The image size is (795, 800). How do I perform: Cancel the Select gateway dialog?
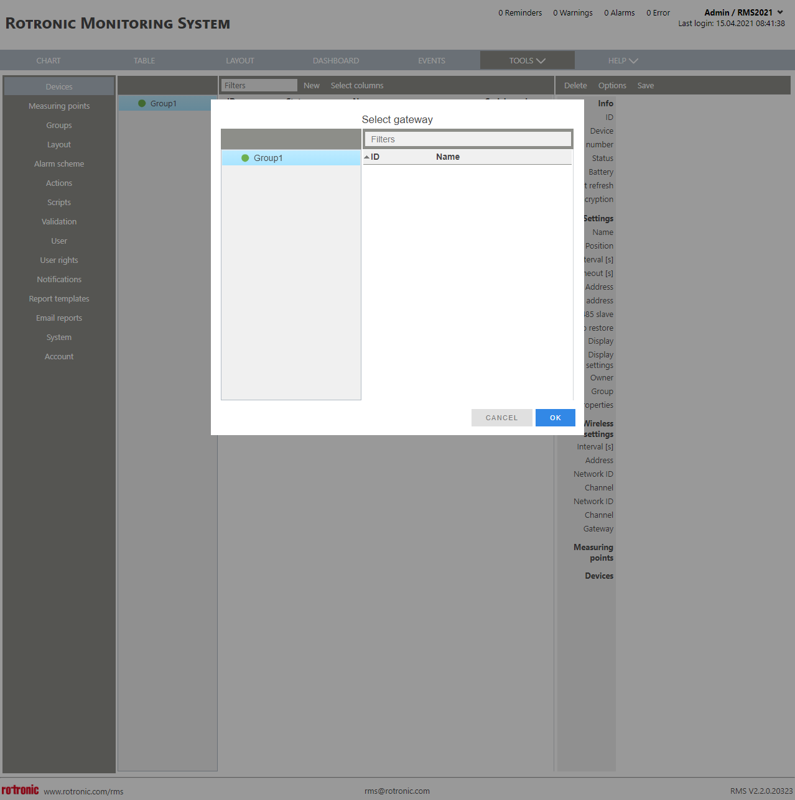(x=501, y=418)
